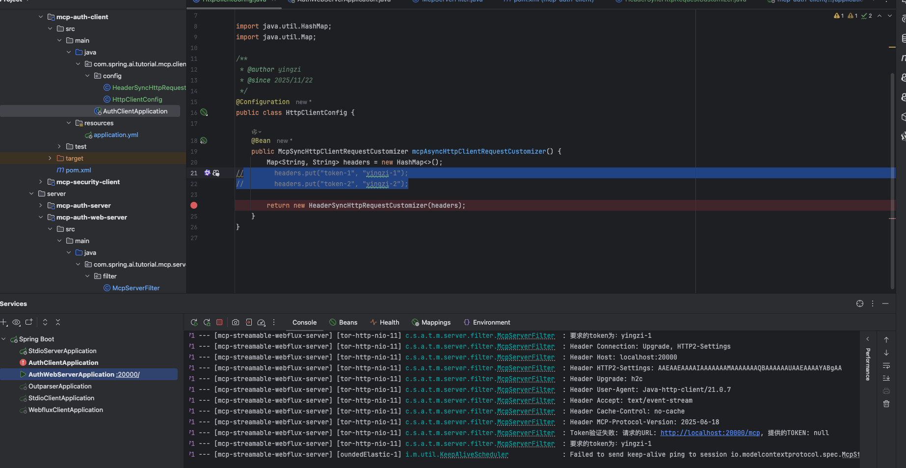Viewport: 906px width, 468px height.
Task: Click the gutter icon beside @Bean line
Action: click(x=204, y=141)
